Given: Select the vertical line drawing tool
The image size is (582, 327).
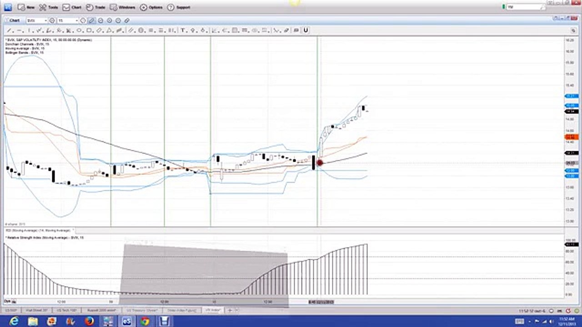Looking at the screenshot, I should (x=30, y=30).
